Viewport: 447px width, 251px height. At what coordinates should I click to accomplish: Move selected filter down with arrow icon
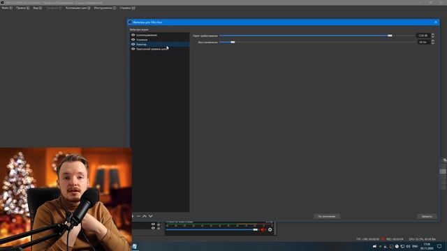point(151,216)
